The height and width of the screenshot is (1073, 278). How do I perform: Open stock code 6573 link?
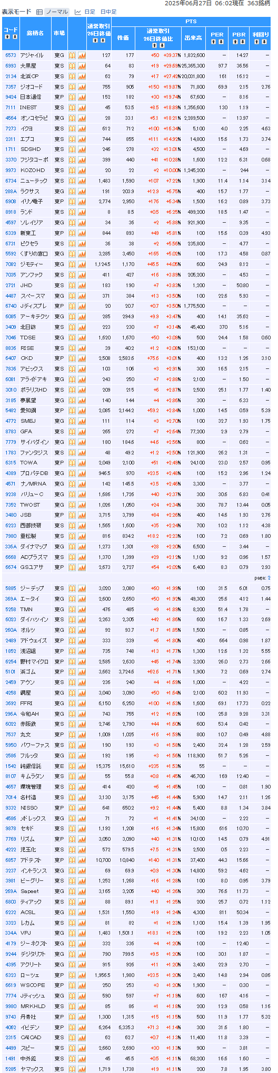coord(11,55)
